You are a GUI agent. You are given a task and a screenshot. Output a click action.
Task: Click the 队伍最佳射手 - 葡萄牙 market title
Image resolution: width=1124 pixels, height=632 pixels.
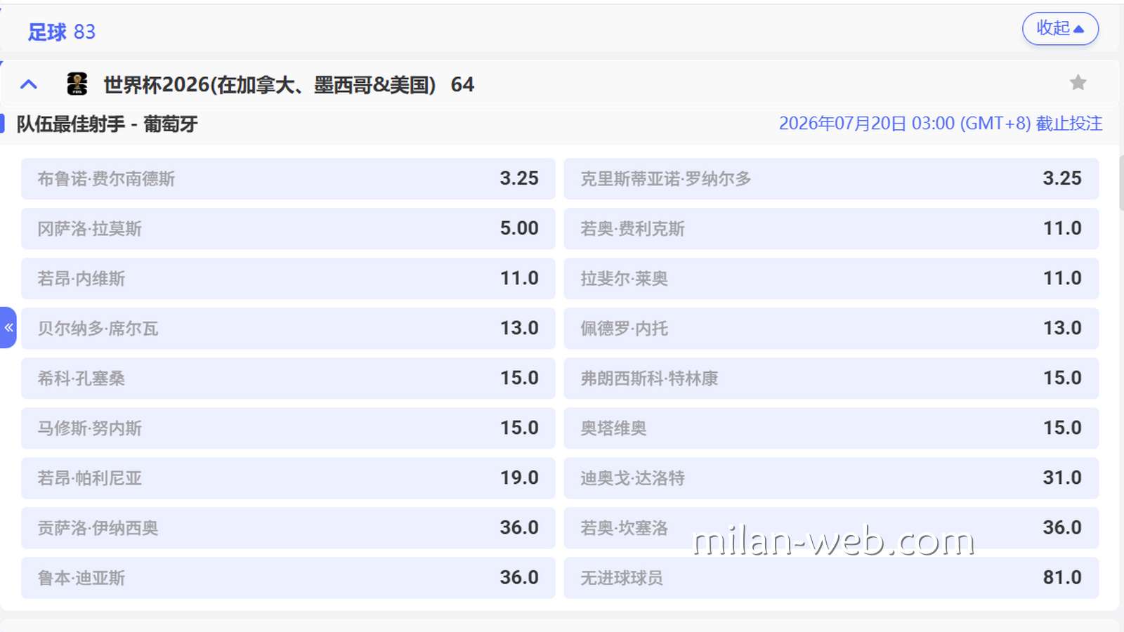[x=107, y=124]
